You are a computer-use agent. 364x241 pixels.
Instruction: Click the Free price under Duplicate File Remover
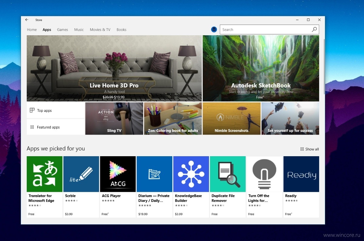[214, 214]
